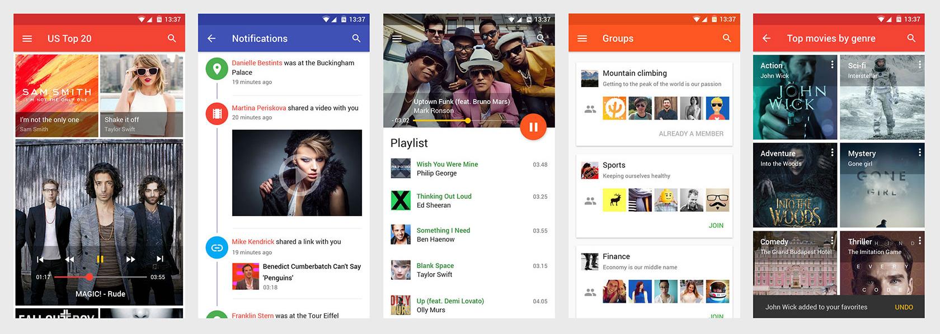Fast forward the MAGIC! Rude track
This screenshot has height=334, width=940.
click(x=130, y=259)
